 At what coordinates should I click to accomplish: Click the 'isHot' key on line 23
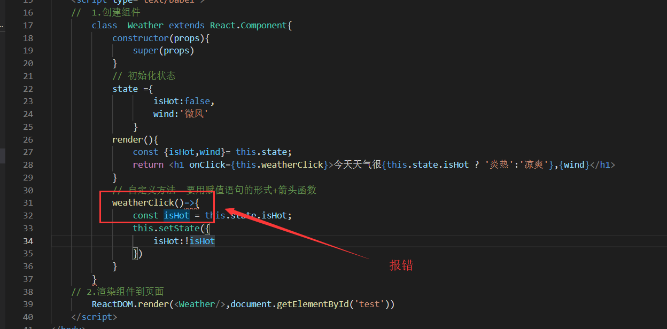click(166, 101)
